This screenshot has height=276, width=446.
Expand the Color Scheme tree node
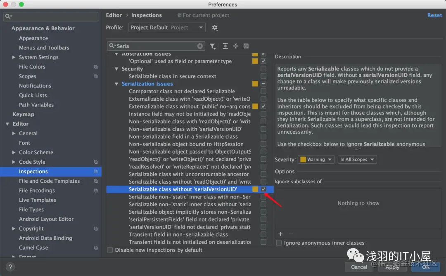pos(14,152)
